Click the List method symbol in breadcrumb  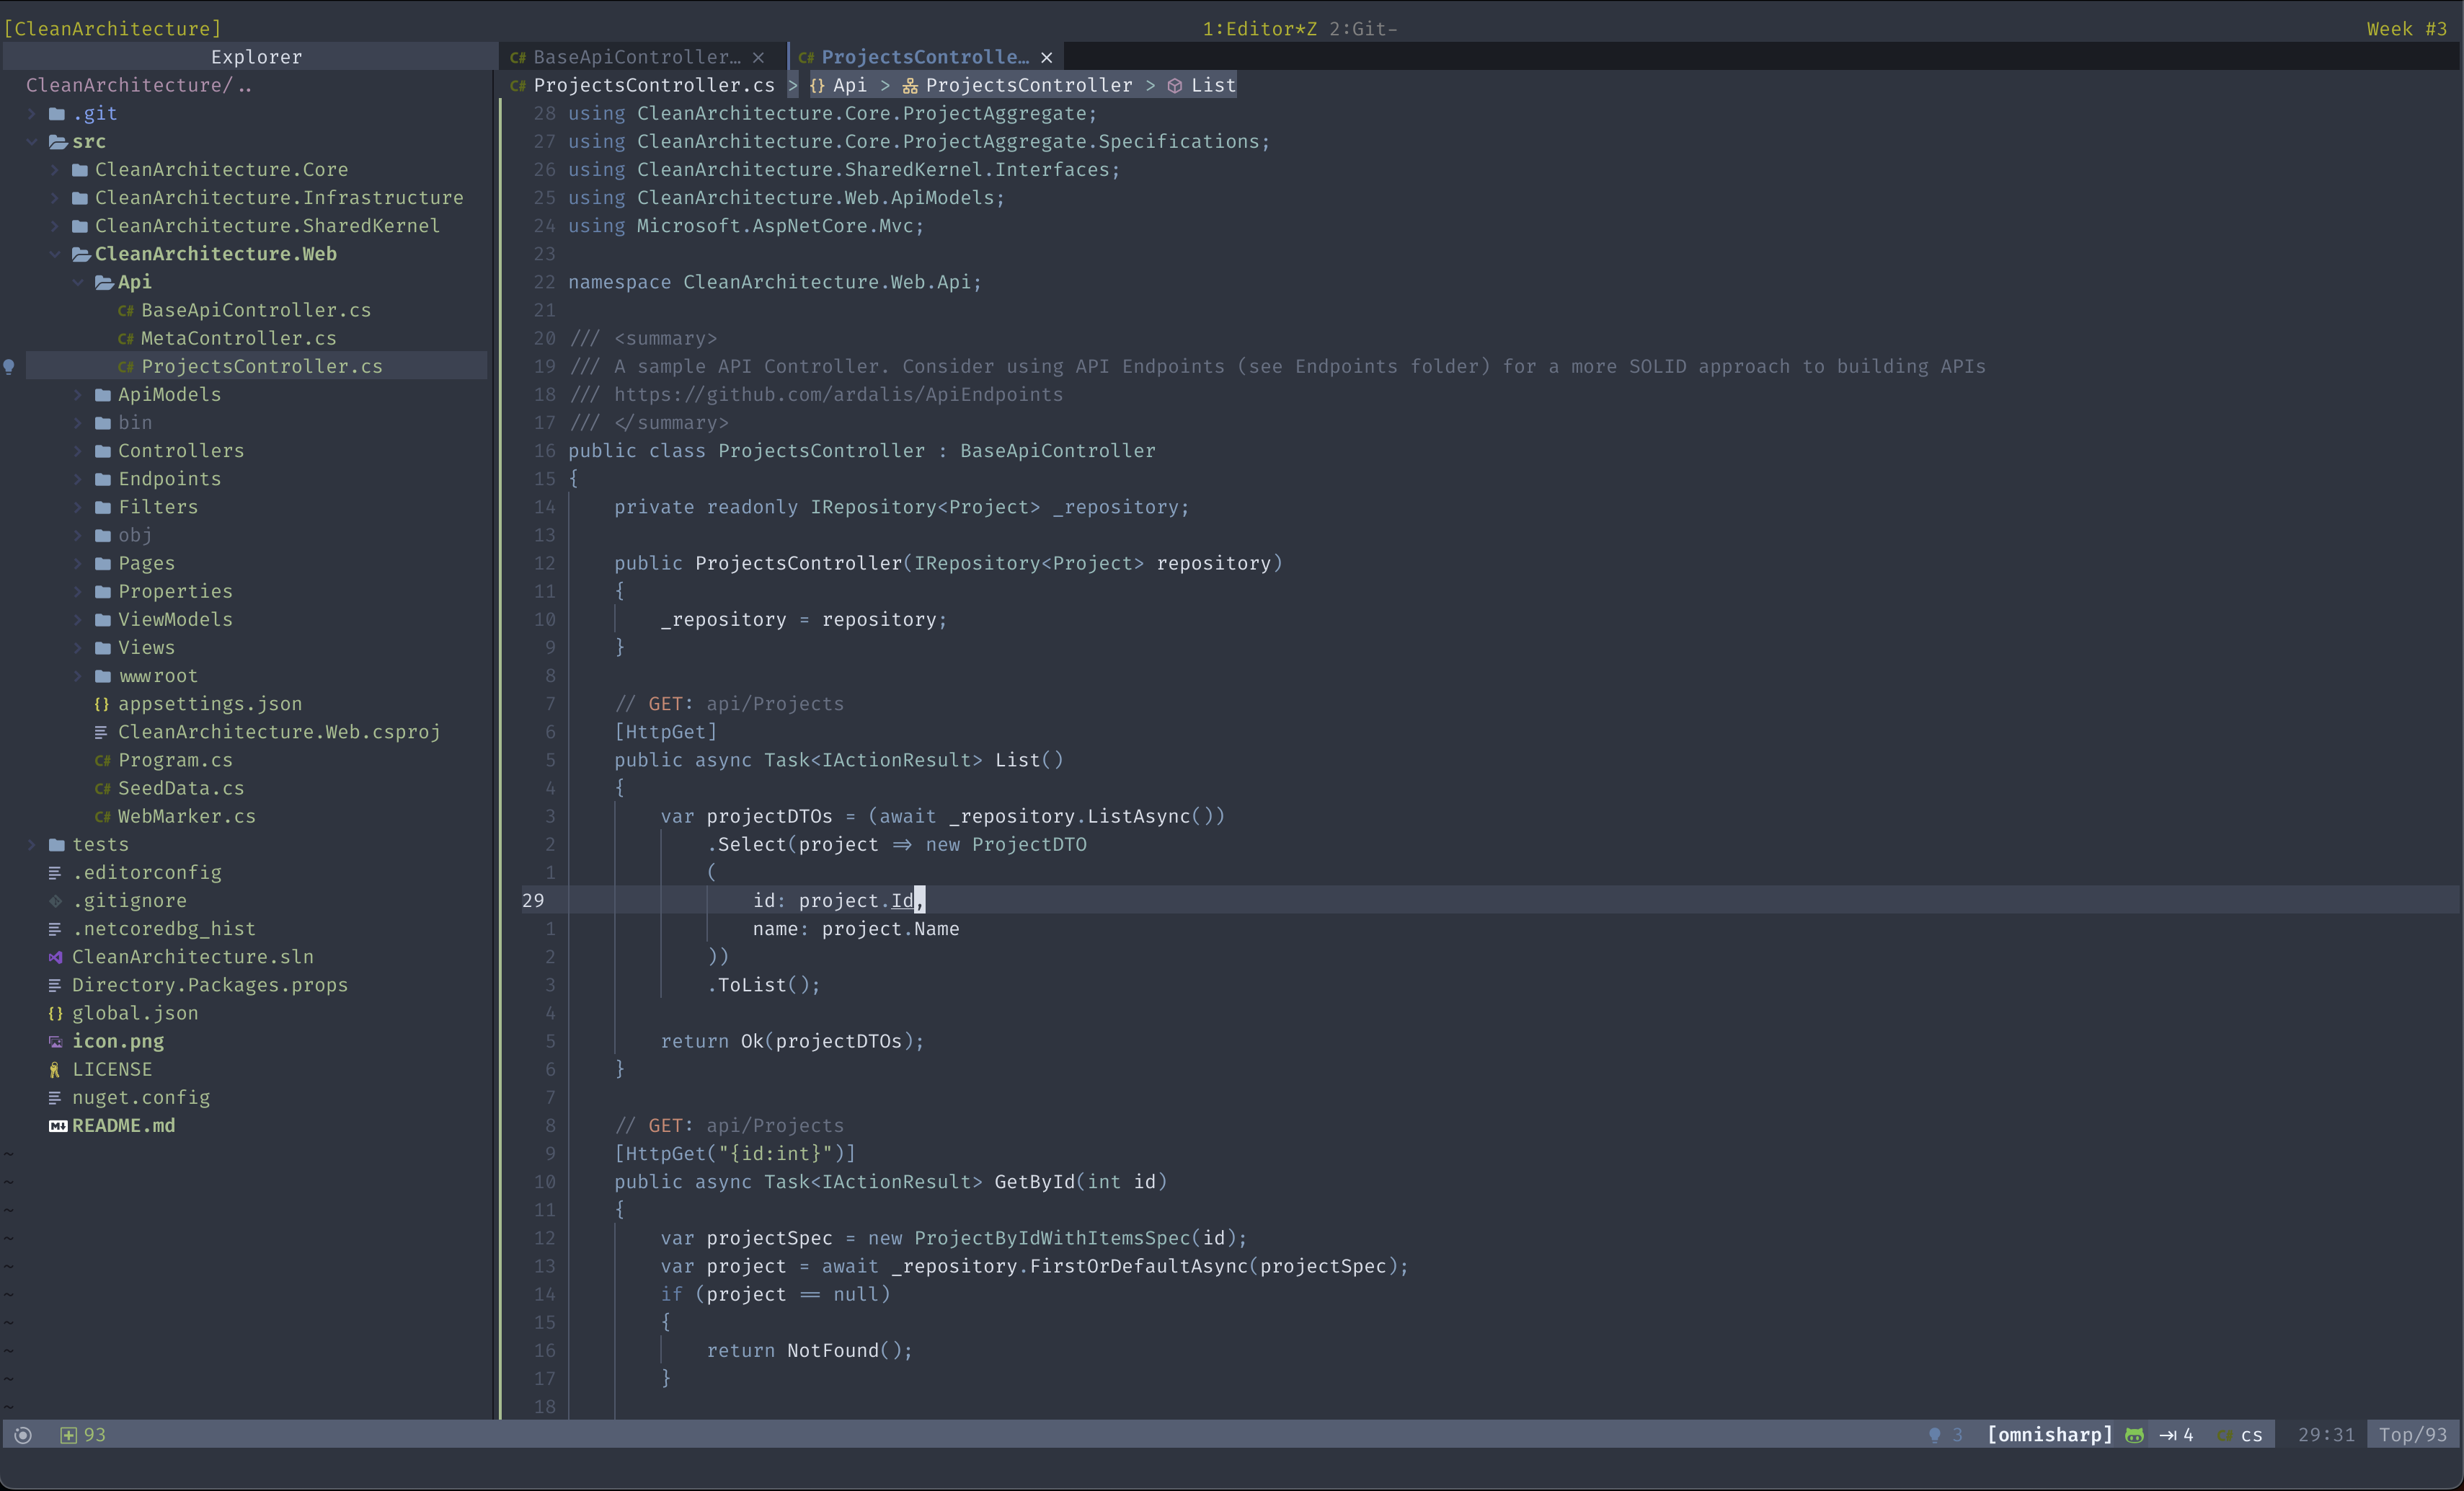click(1212, 85)
